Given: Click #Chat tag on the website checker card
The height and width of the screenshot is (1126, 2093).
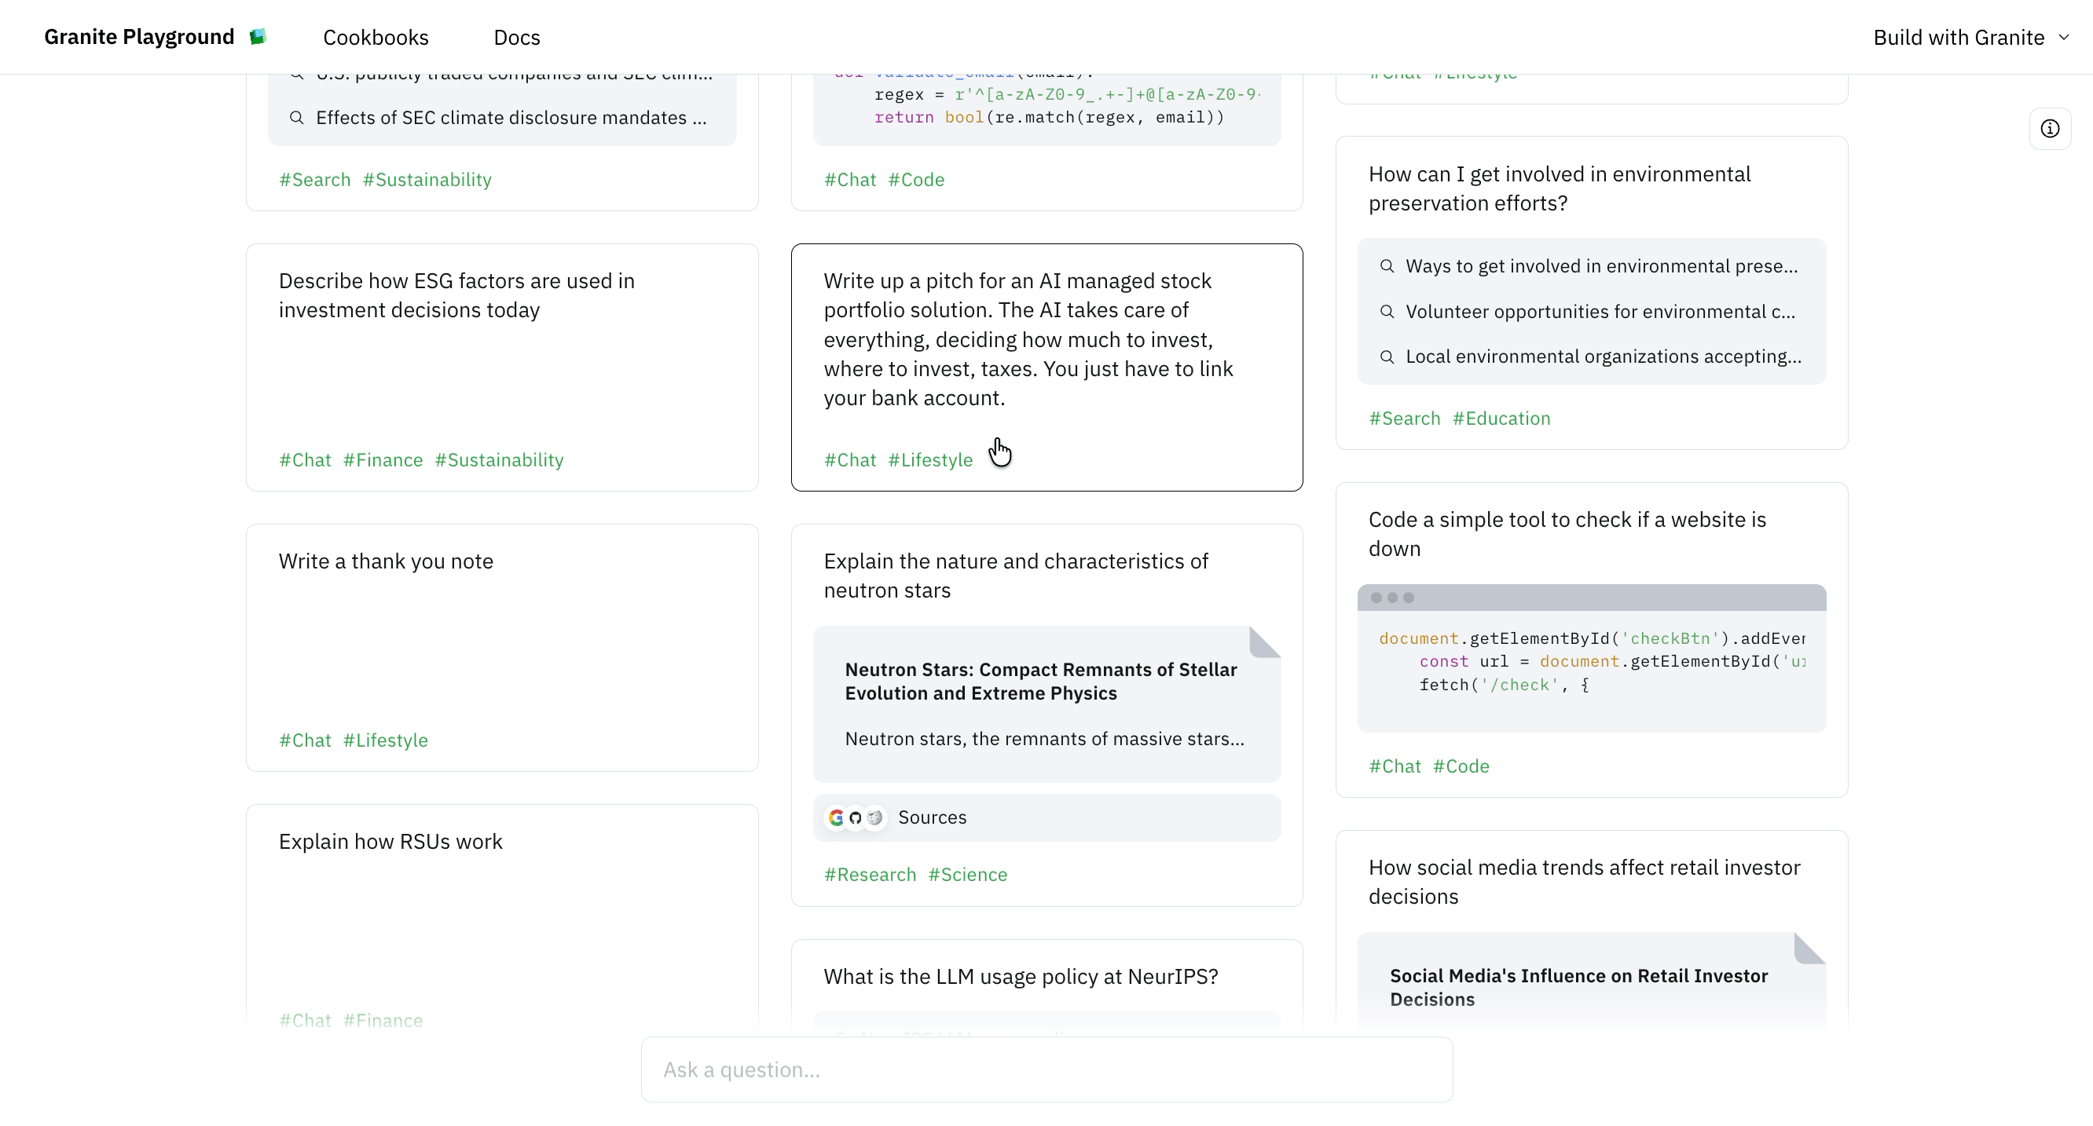Looking at the screenshot, I should coord(1395,766).
